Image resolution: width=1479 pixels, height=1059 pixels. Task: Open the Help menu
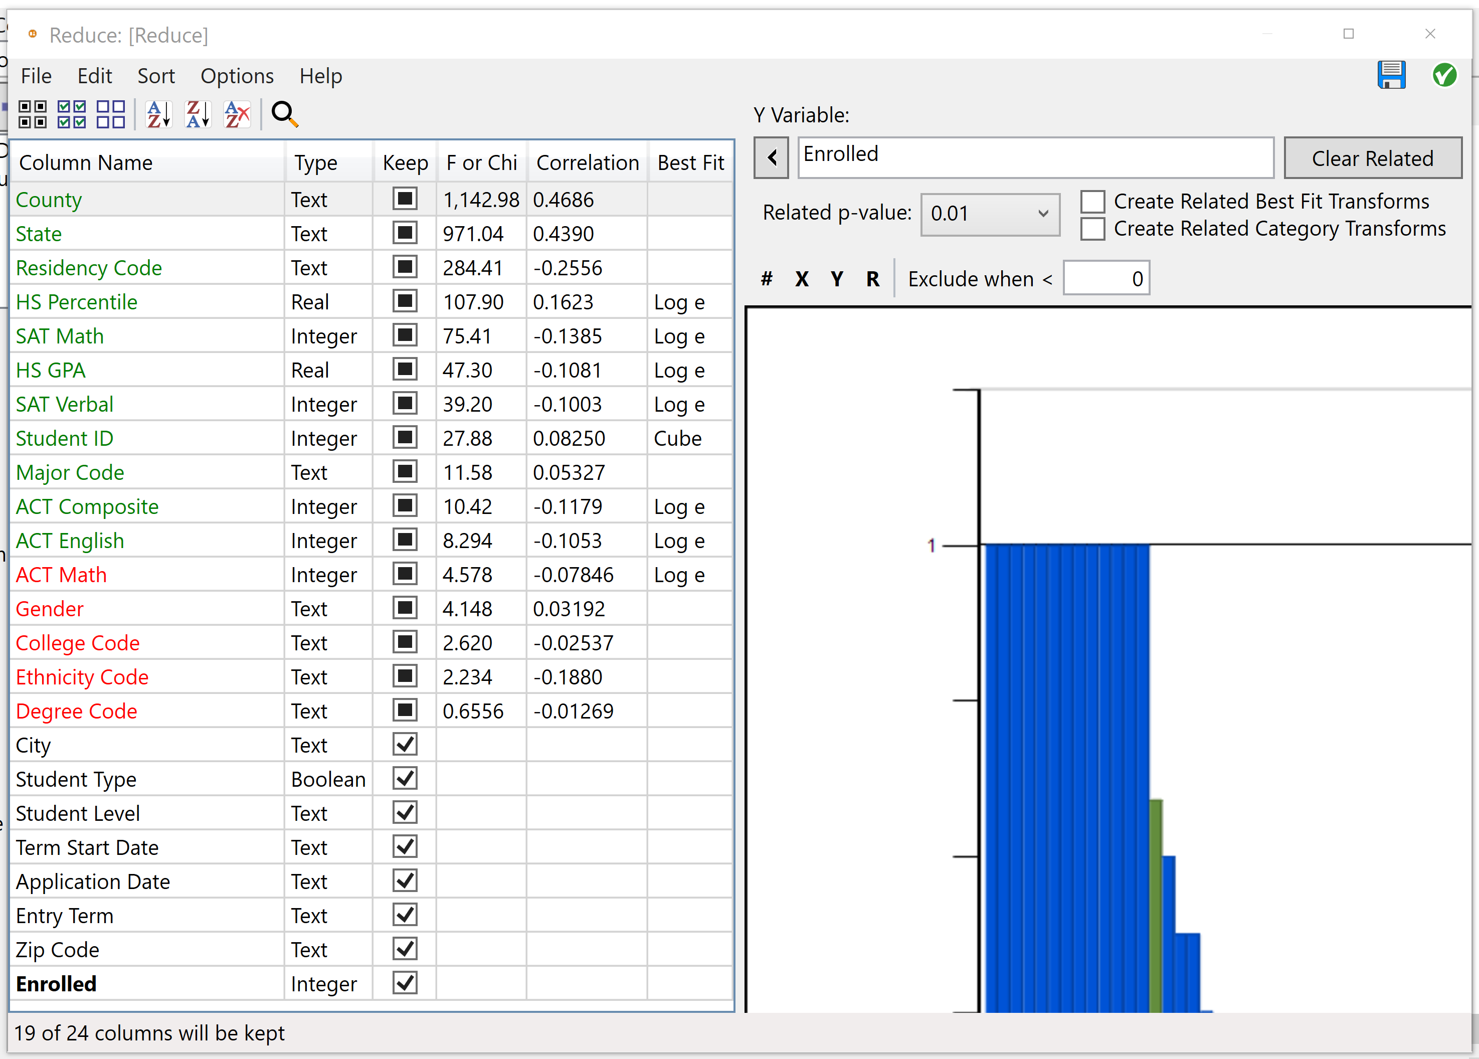click(x=321, y=76)
